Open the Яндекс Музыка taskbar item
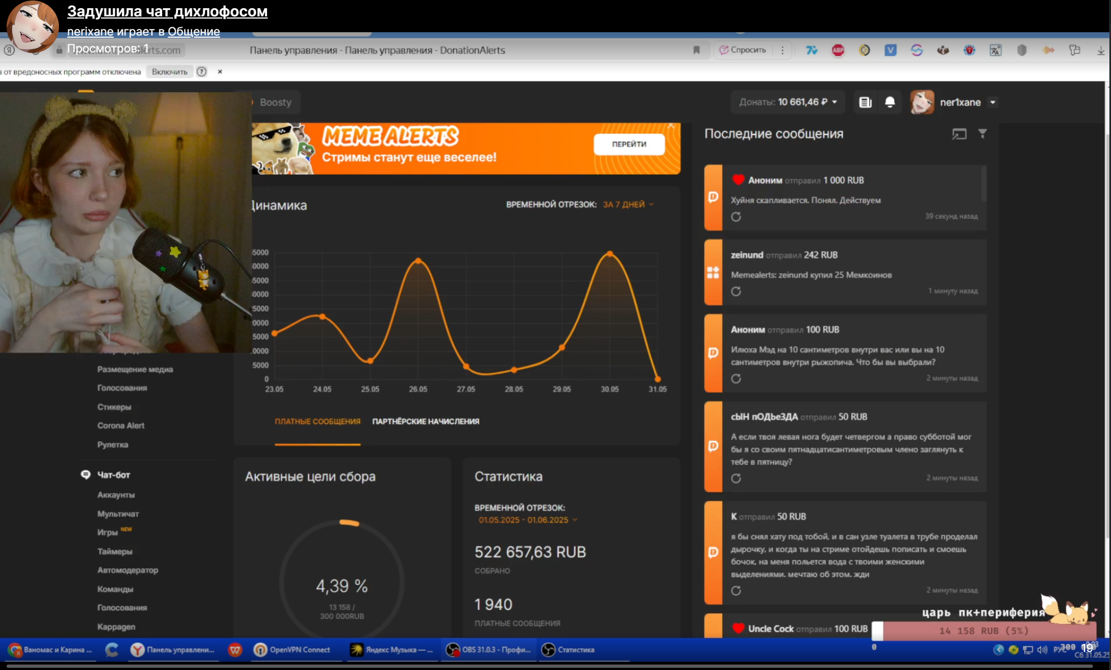 [x=391, y=650]
